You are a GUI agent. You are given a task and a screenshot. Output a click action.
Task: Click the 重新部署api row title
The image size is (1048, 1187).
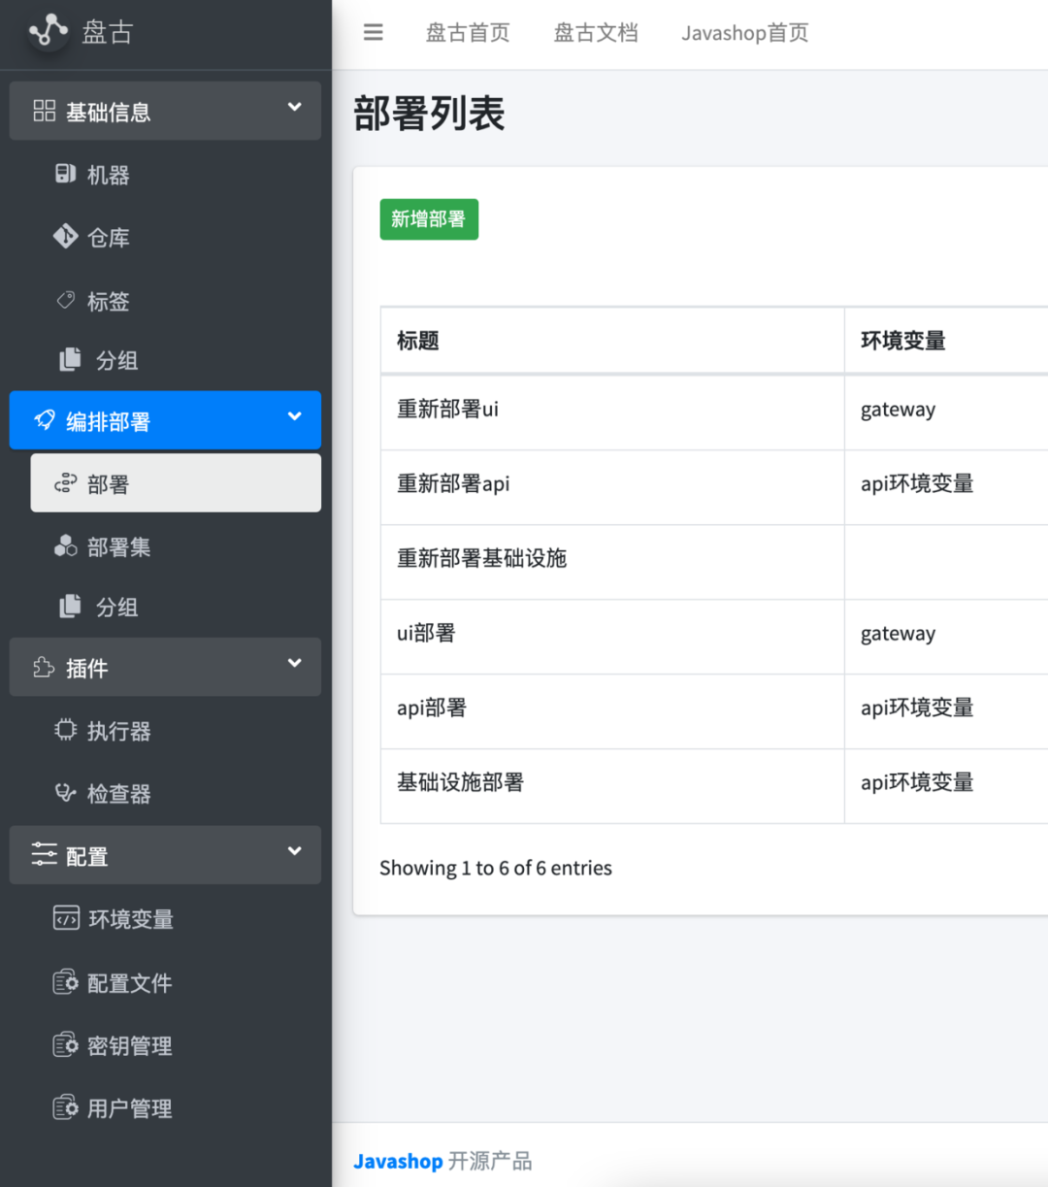point(453,483)
